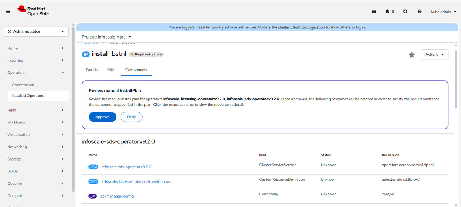
Task: Follow the cluster OAuth configuration link
Action: point(301,27)
